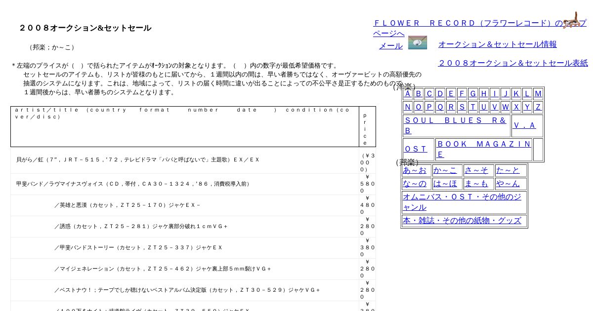Go to letter T index
593x311 pixels.
click(473, 107)
